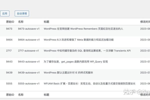This screenshot has height=100, width=150.
Task: Select name 2717-autosave-v1
Action: [28, 51]
